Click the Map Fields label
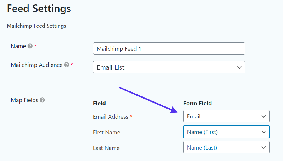283x161 pixels. click(x=24, y=100)
